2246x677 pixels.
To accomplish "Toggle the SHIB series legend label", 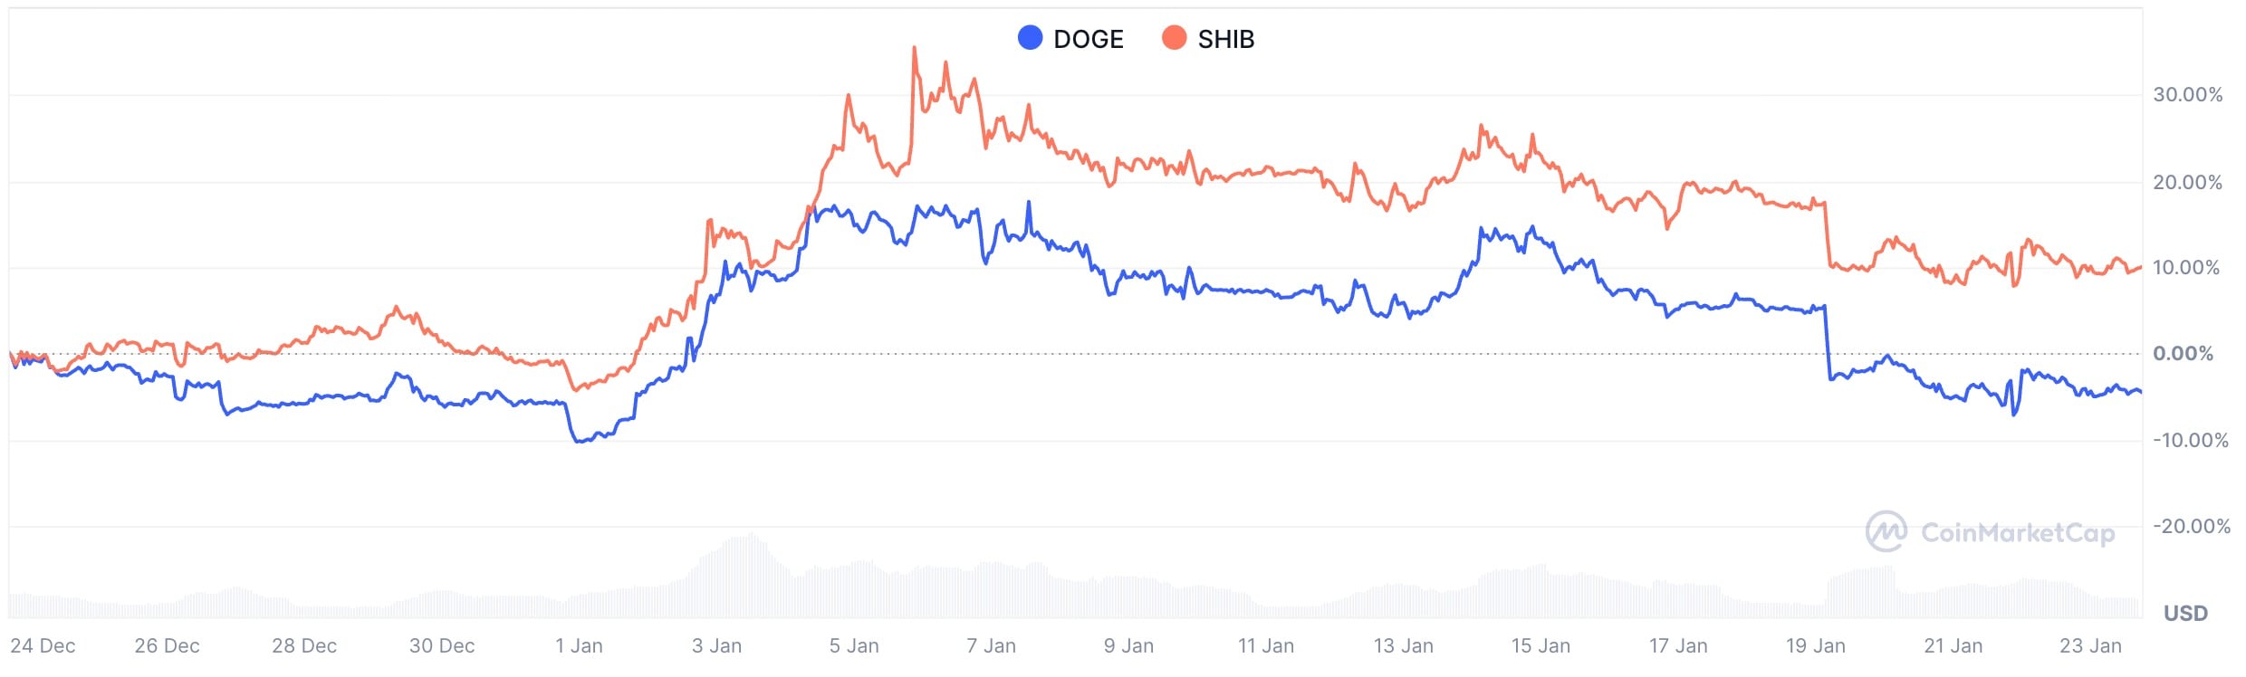I will pyautogui.click(x=1226, y=39).
